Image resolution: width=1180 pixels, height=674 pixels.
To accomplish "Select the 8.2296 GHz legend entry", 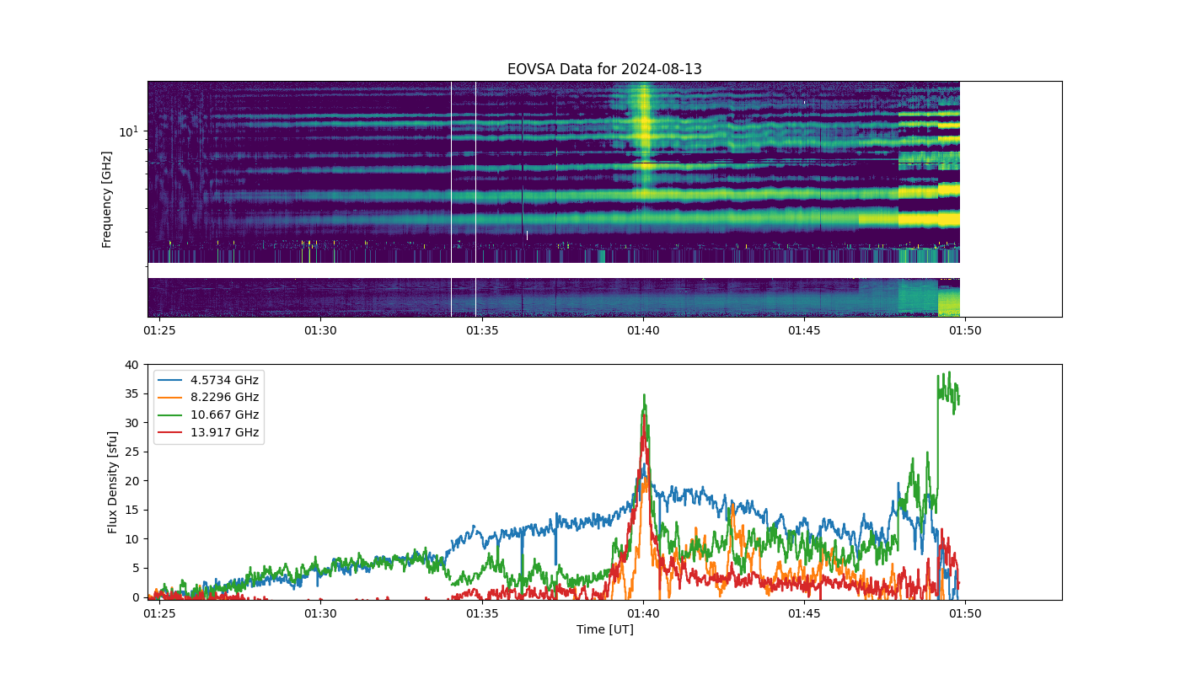I will [208, 398].
